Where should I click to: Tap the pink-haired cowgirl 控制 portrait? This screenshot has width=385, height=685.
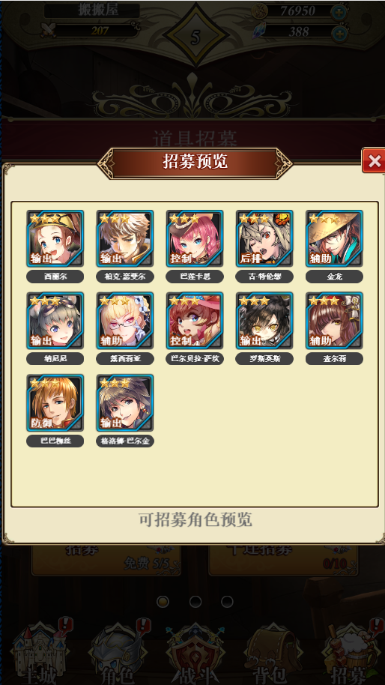pos(195,238)
